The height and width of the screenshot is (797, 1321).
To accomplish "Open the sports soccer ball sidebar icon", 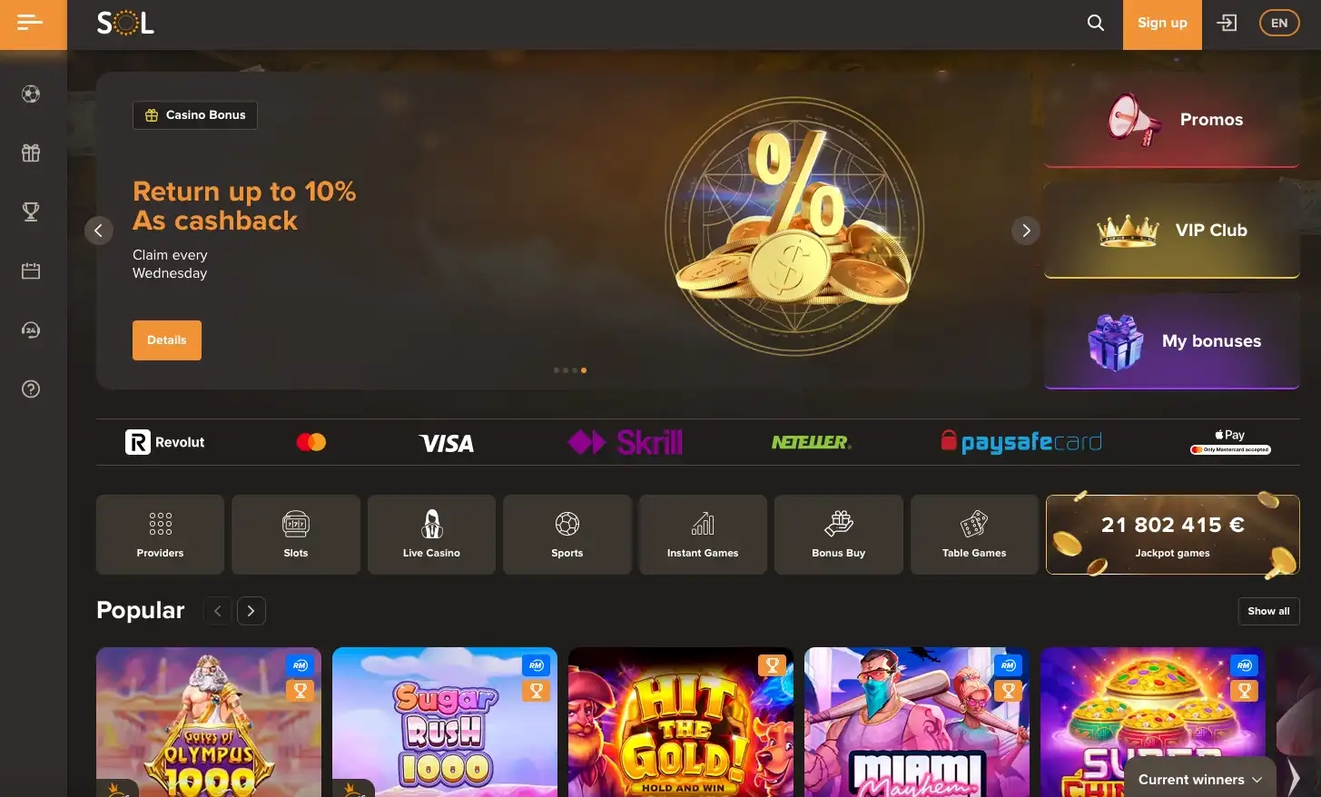I will (31, 93).
